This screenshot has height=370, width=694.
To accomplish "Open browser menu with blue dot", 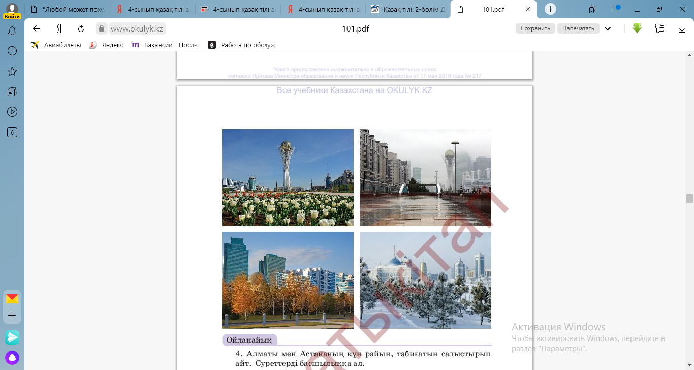I will pos(616,9).
